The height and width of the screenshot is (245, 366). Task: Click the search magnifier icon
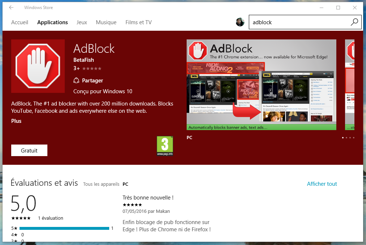354,22
